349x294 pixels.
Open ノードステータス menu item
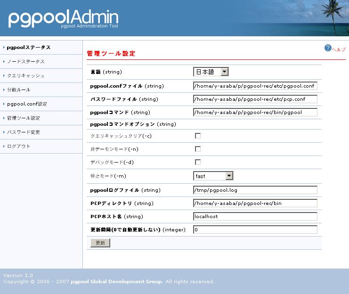pos(26,61)
